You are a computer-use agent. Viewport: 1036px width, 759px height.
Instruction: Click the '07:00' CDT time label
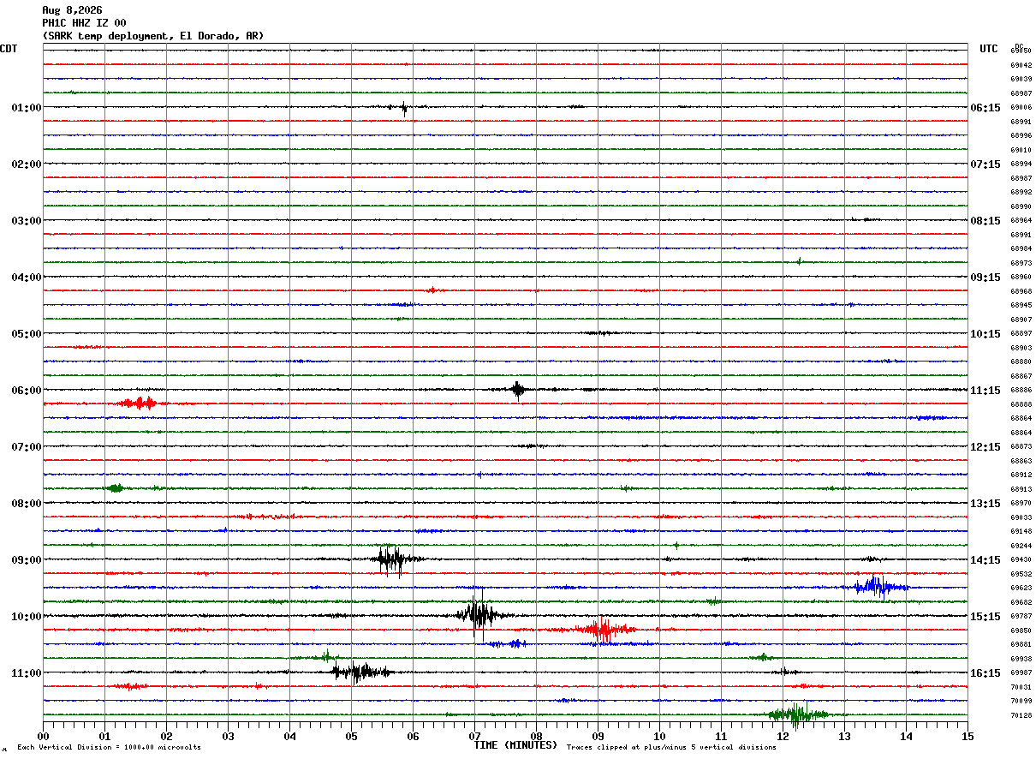27,447
